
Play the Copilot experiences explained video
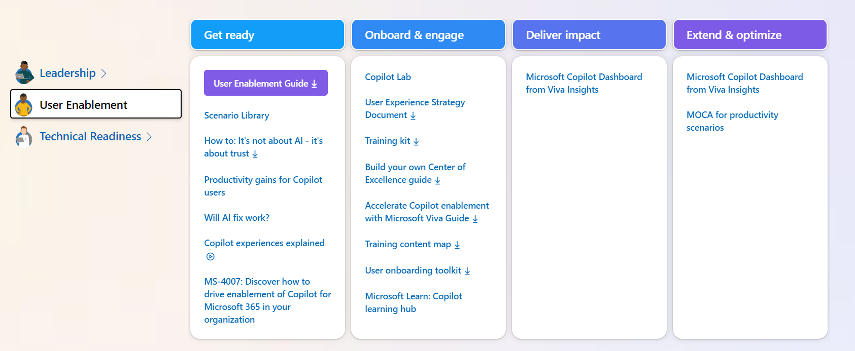210,256
